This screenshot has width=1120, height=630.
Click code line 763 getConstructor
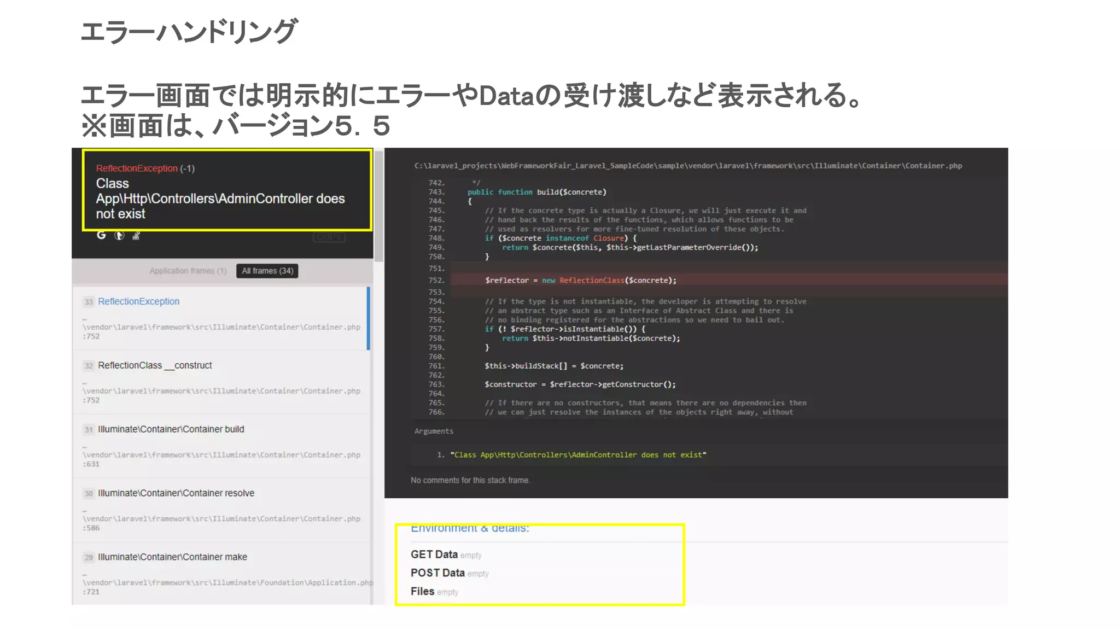pyautogui.click(x=580, y=384)
